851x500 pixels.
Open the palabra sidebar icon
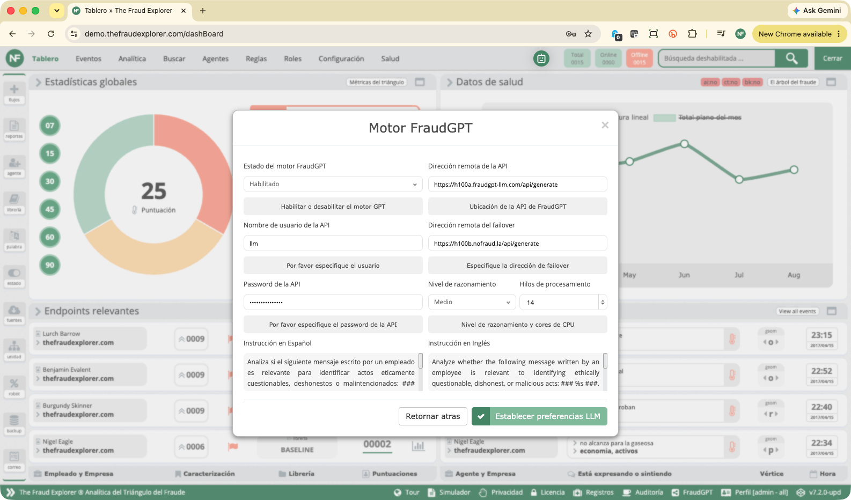(x=14, y=239)
